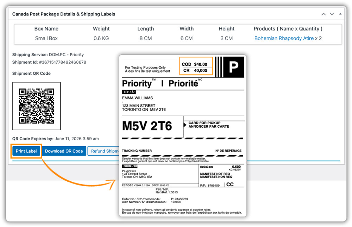Image resolution: width=352 pixels, height=227 pixels.
Task: Click the 'Shipment QR Code' label
Action: (x=31, y=73)
